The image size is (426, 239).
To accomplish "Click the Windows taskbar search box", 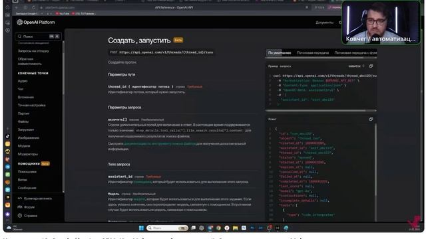I will (x=167, y=228).
